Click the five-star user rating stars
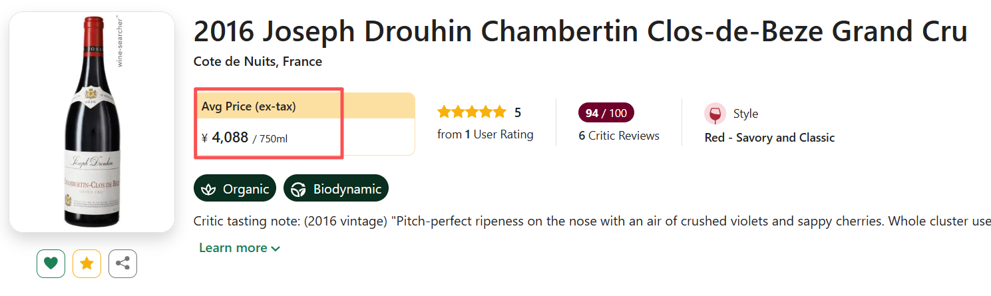This screenshot has height=296, width=991. [471, 112]
